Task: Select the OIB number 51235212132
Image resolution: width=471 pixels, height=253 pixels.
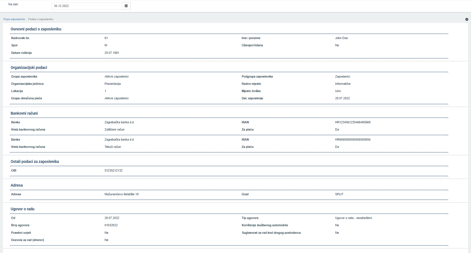Action: [113, 170]
